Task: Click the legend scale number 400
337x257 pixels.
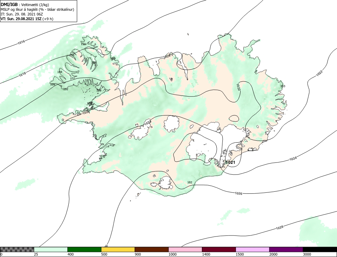Action: 70,254
